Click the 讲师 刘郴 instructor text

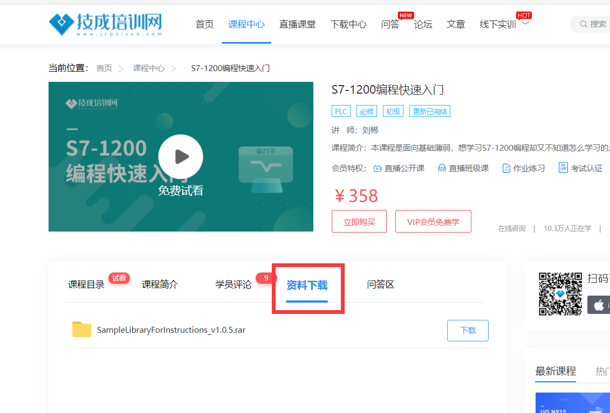point(355,130)
